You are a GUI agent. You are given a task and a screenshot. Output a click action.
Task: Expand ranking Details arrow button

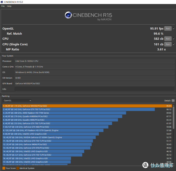(x=173, y=101)
